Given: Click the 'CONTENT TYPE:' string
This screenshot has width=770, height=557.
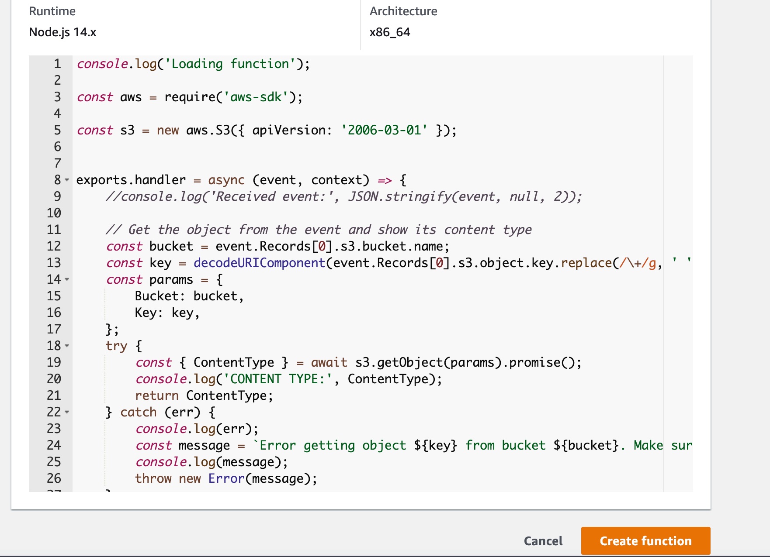Looking at the screenshot, I should coord(281,379).
